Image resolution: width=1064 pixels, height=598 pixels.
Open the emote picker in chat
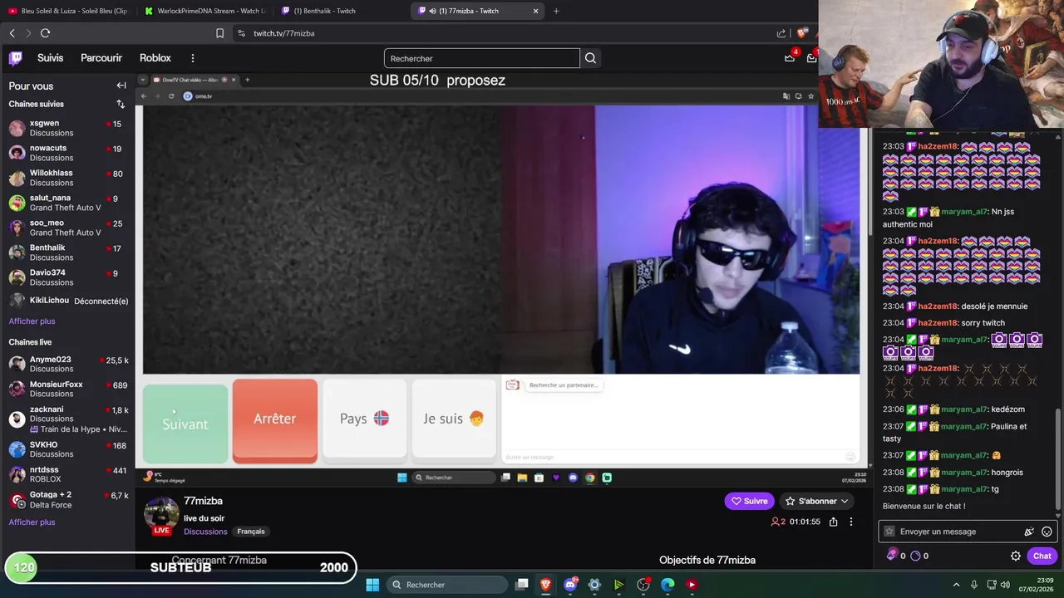pyautogui.click(x=1047, y=532)
